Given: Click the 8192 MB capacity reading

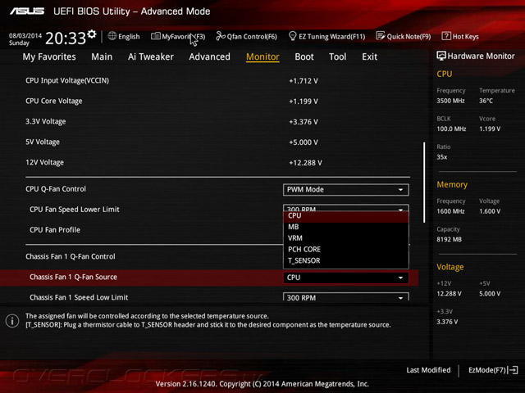Looking at the screenshot, I should coord(449,239).
